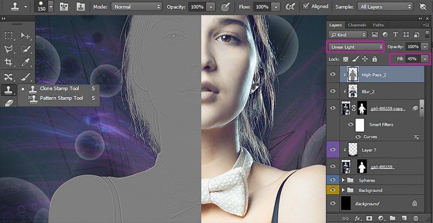Filter layers by pixel layers icon
Image resolution: width=433 pixels, height=223 pixels.
point(374,34)
